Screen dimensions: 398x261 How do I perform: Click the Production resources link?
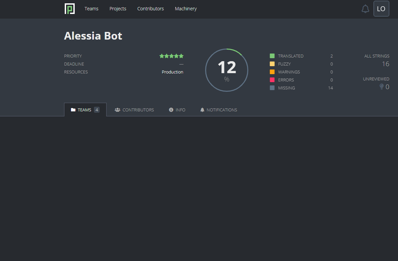(172, 72)
